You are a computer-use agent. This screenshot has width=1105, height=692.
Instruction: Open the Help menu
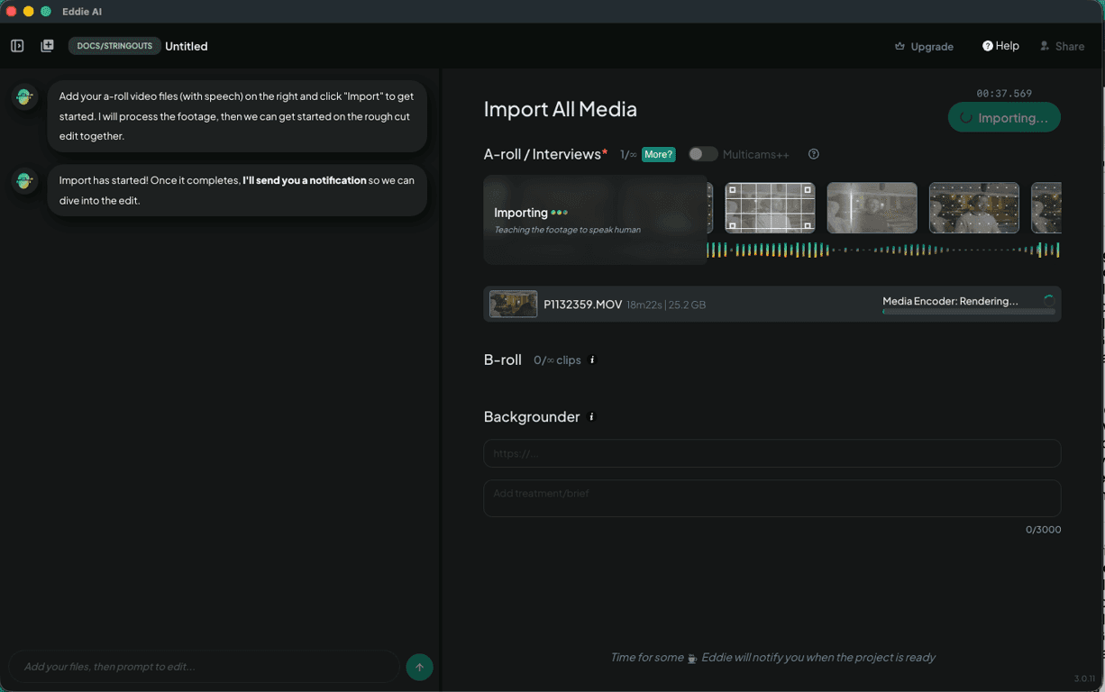pyautogui.click(x=1000, y=46)
